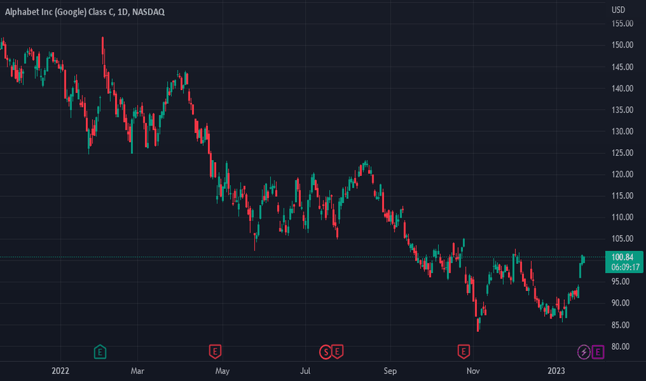Click the red earnings marker near May

(215, 351)
